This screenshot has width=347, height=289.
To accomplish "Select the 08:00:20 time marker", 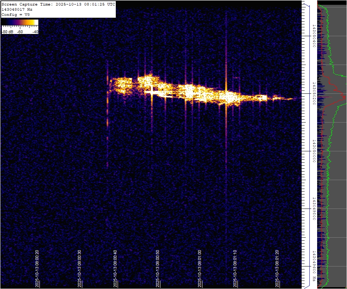I will pos(37,268).
